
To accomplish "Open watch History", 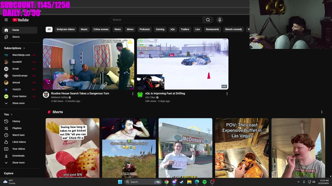I will tap(20, 121).
